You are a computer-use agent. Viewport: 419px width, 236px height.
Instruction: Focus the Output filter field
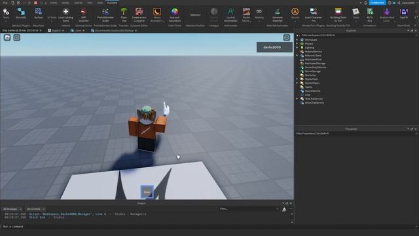point(249,208)
